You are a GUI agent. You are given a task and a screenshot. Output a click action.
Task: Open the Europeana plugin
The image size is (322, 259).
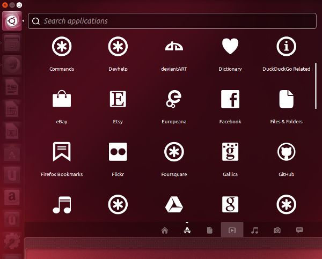click(x=174, y=100)
